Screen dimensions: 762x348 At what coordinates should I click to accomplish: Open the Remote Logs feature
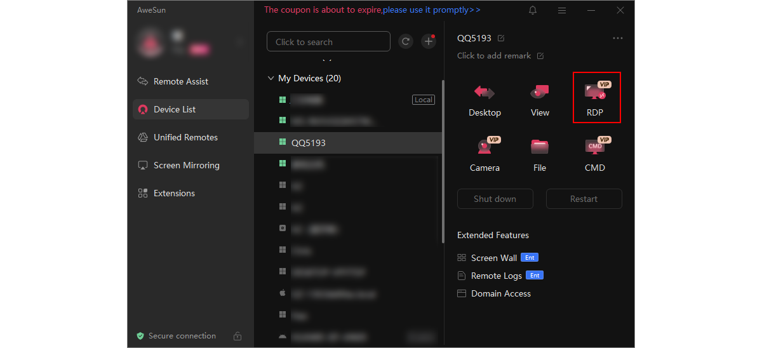[x=500, y=276]
